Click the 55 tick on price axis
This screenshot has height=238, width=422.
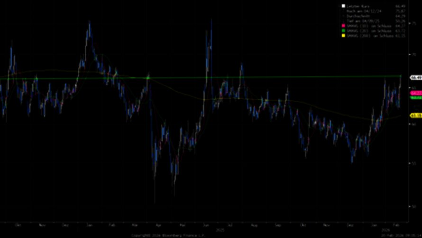[413, 163]
